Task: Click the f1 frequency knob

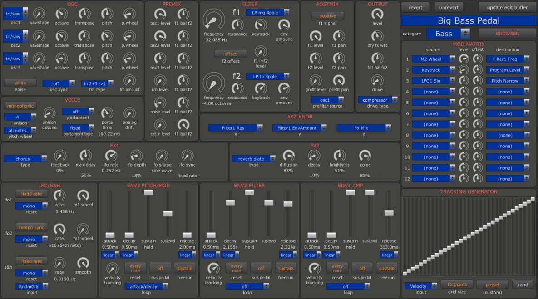Action: coord(214,19)
